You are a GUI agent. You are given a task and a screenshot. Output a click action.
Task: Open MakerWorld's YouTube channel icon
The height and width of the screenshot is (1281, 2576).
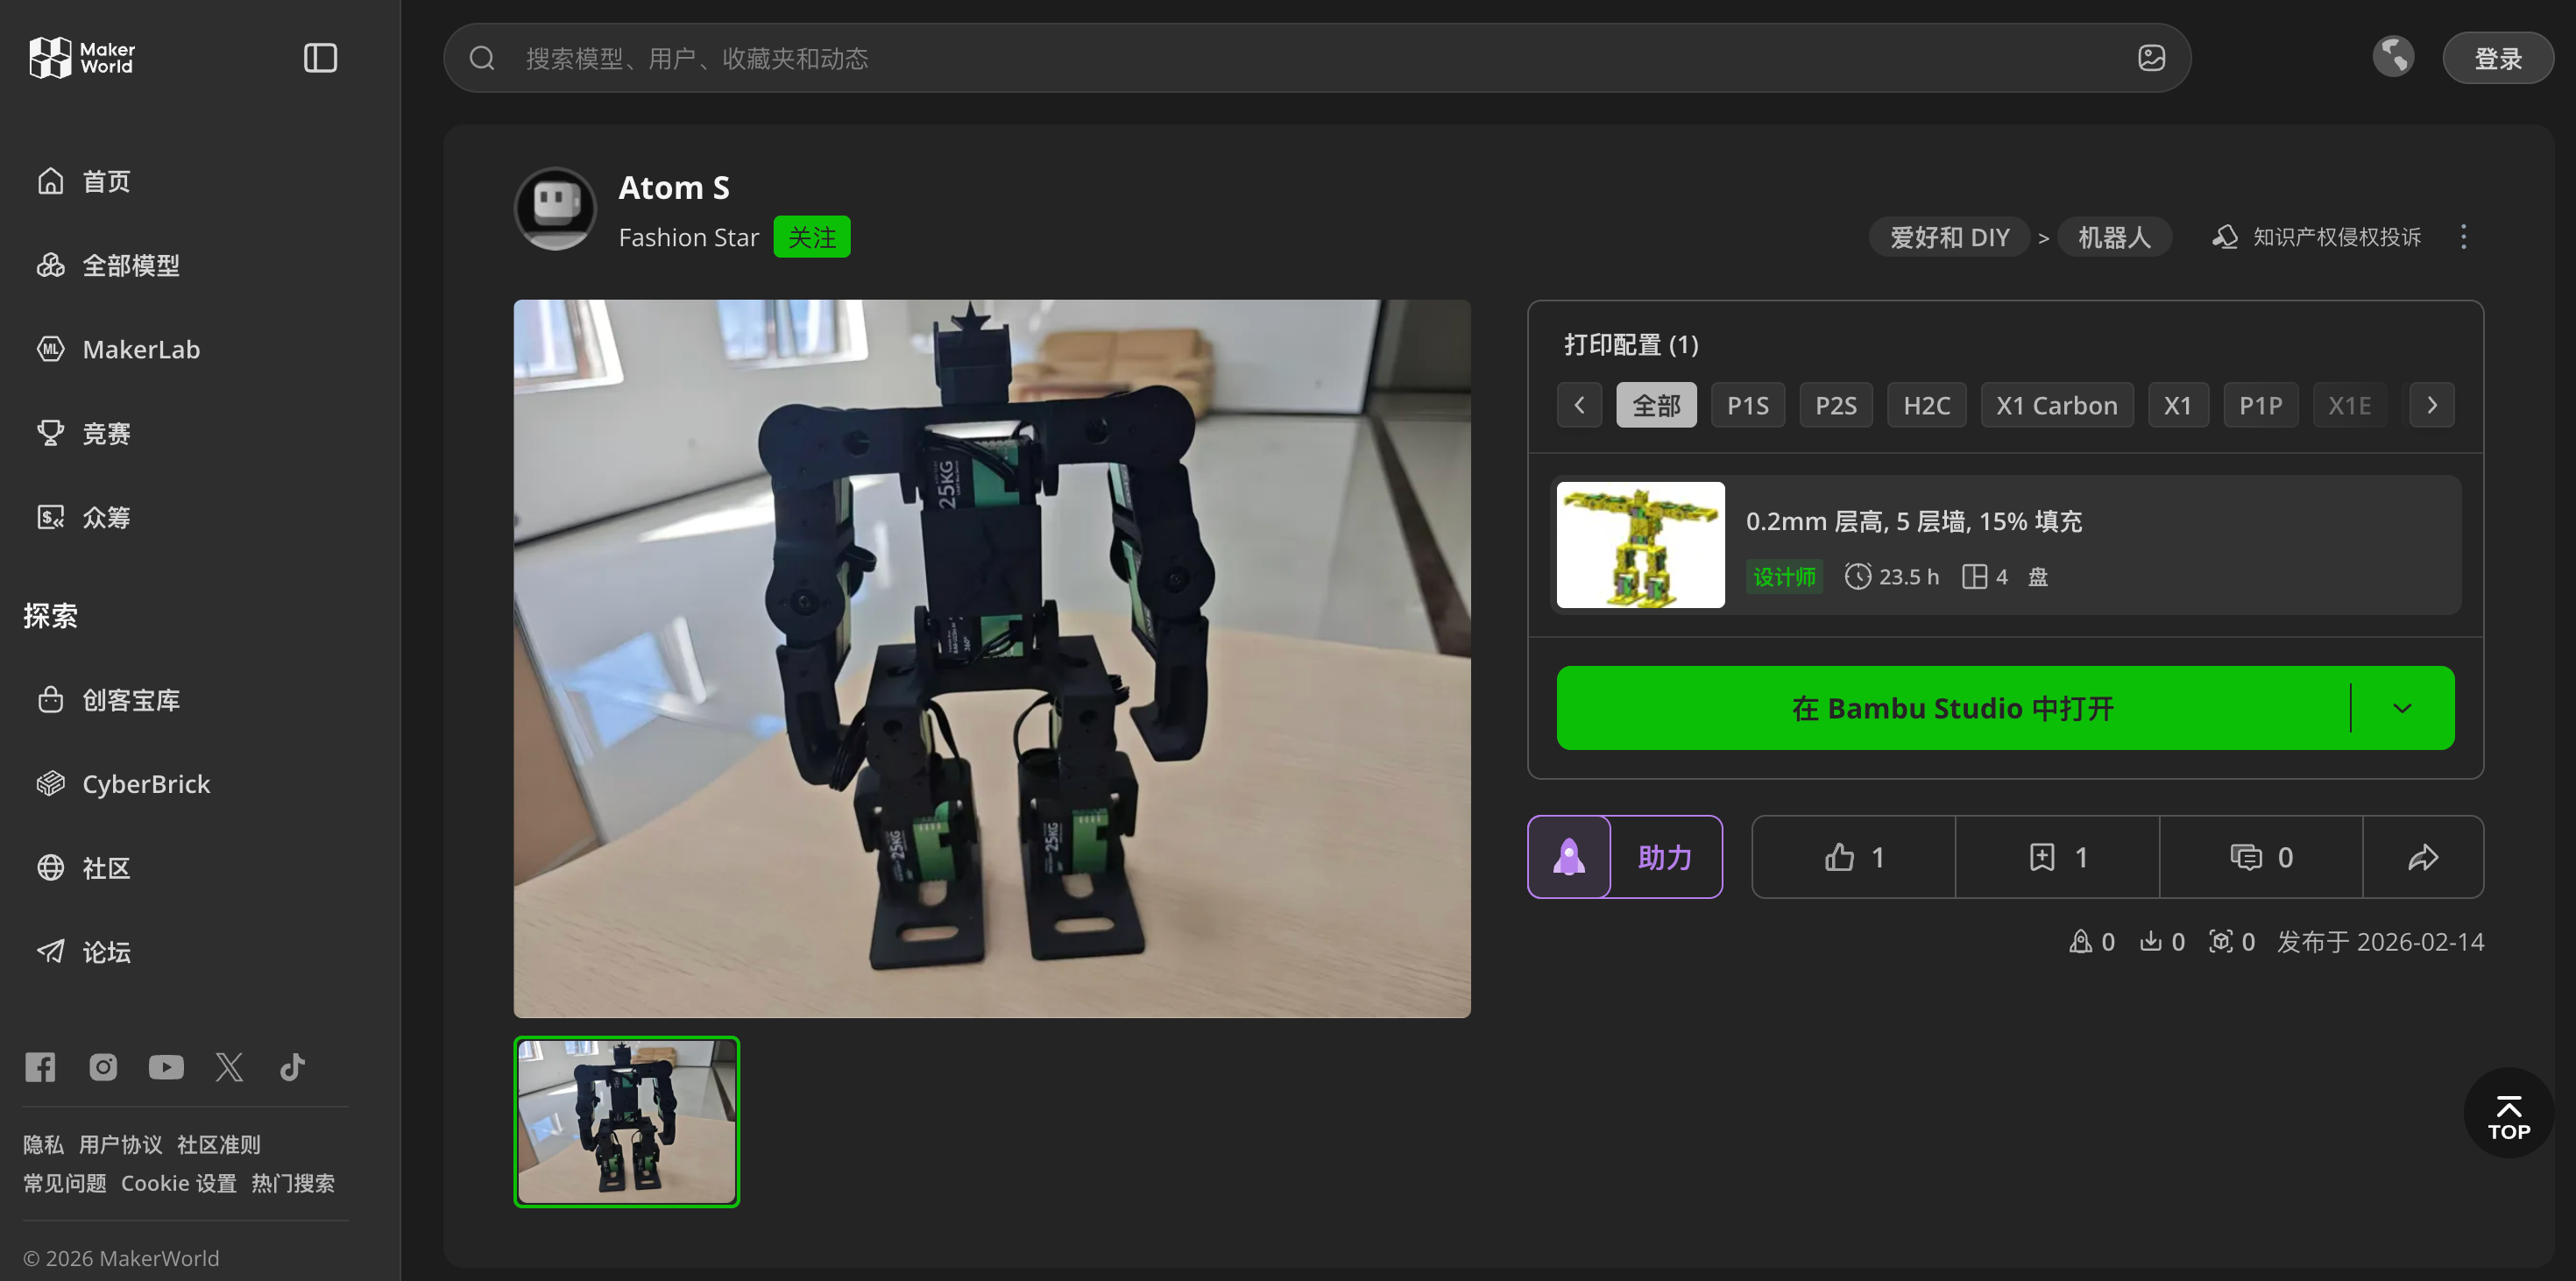pos(166,1067)
